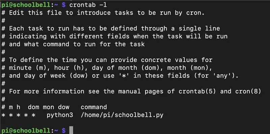Click the purple dollar sign on the bottom prompt
Image resolution: width=270 pixels, height=134 pixels.
point(64,131)
